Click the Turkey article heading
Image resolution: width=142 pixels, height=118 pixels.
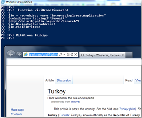(x=56, y=91)
